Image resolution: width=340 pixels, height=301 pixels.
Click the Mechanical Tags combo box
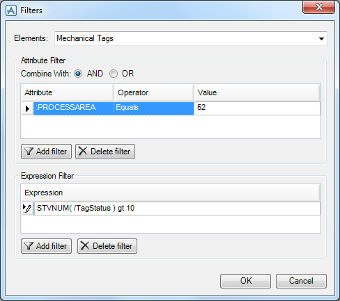coord(191,38)
